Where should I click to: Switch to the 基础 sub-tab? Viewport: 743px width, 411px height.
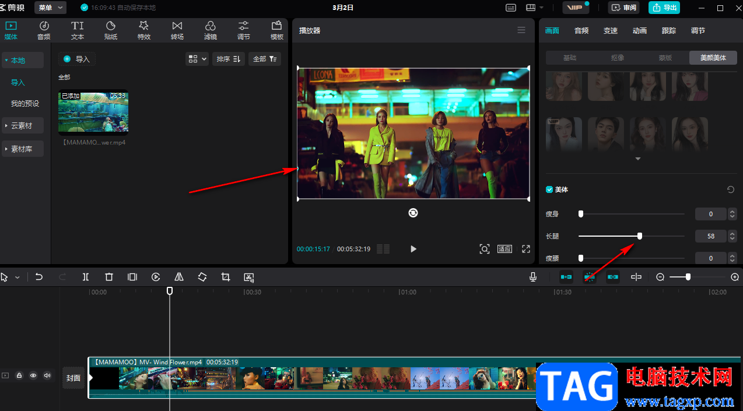(570, 58)
